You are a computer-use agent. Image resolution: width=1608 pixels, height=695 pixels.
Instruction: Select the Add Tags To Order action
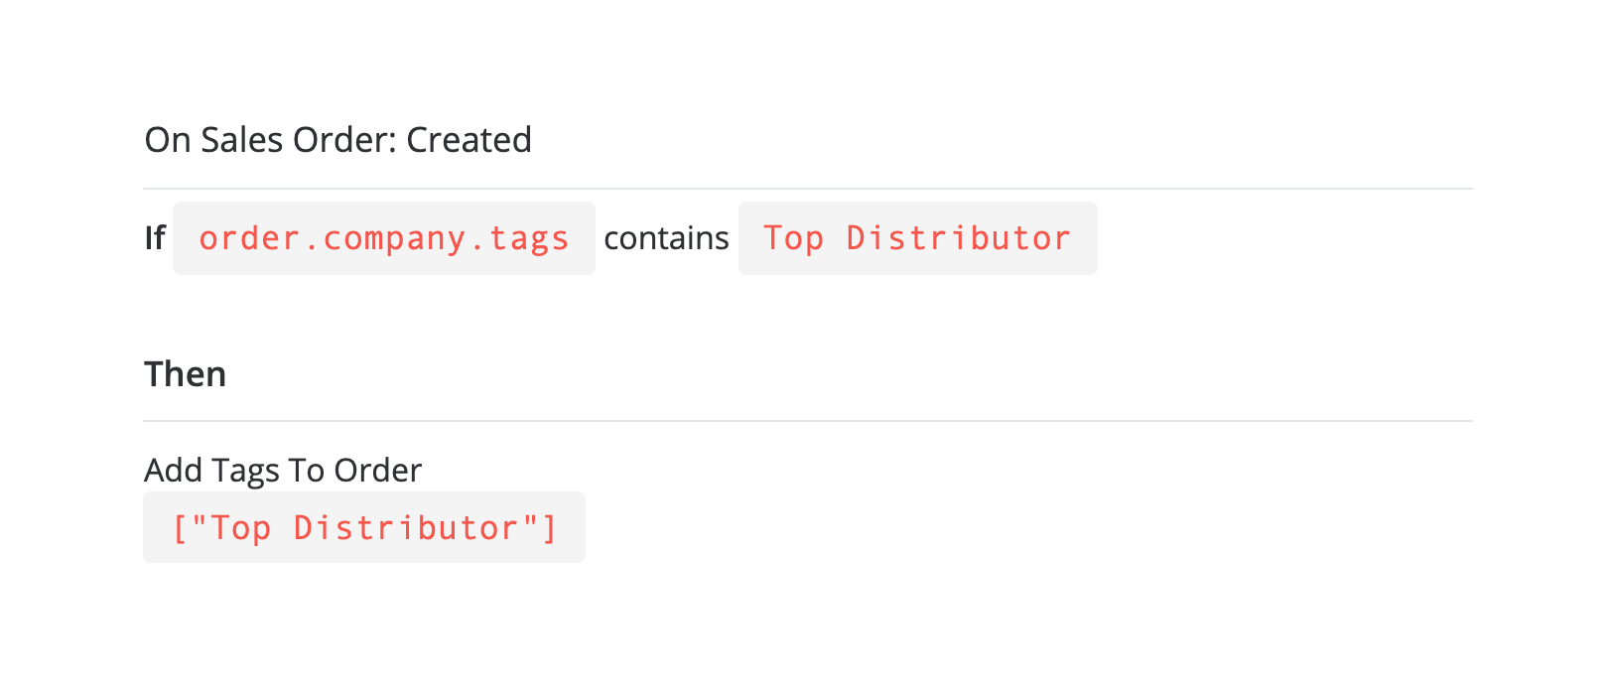pos(283,470)
